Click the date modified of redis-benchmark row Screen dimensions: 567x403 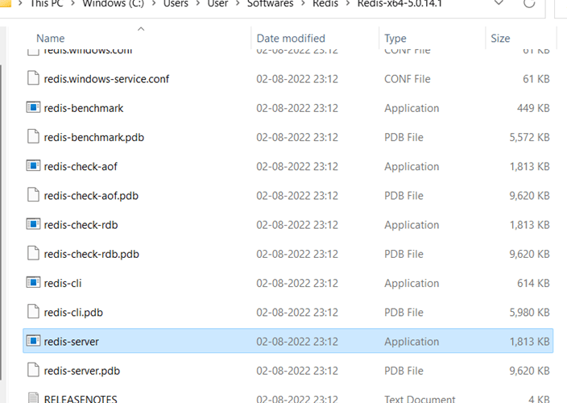[297, 109]
